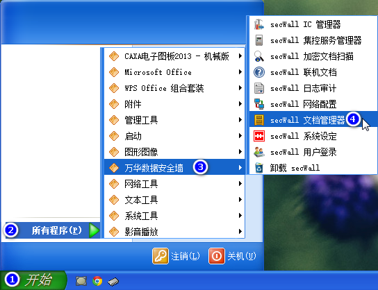378x290 pixels.
Task: Click the 关机(U) shutdown button
Action: [x=232, y=256]
